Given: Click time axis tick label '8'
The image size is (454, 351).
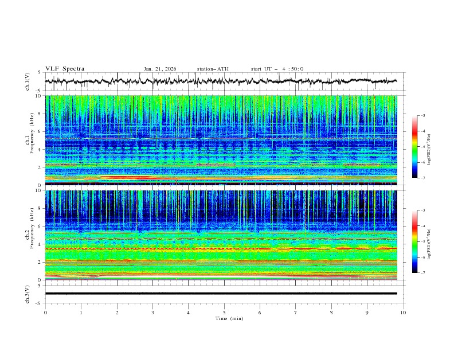Looking at the screenshot, I should pos(331,313).
